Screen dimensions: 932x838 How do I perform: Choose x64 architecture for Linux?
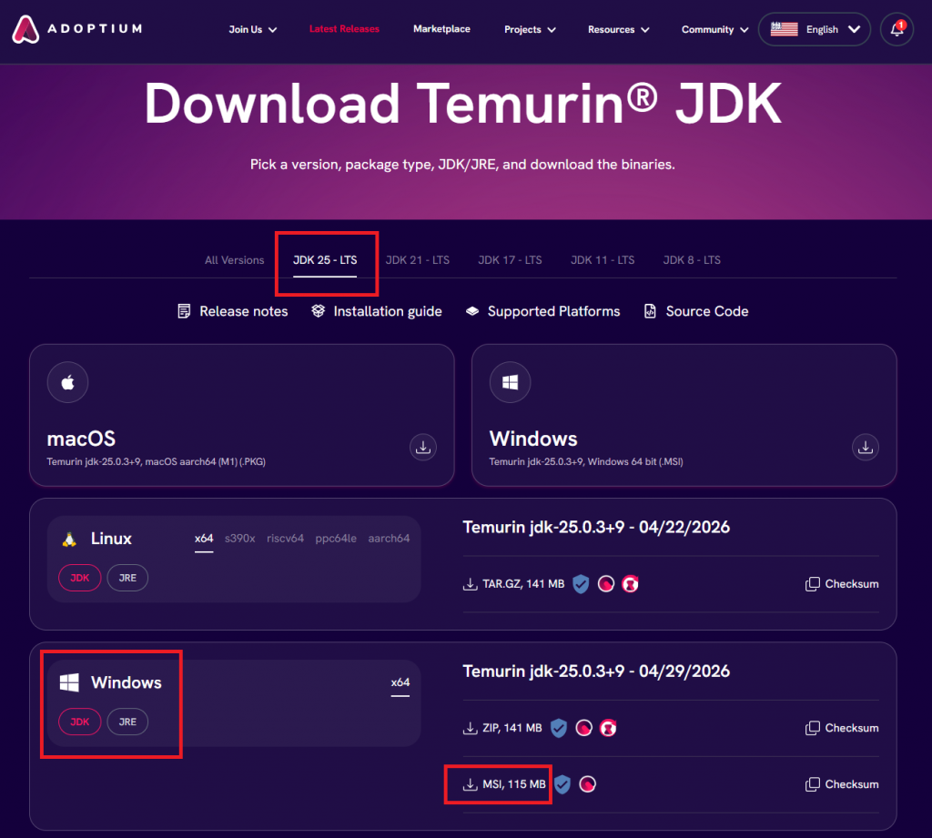click(204, 539)
